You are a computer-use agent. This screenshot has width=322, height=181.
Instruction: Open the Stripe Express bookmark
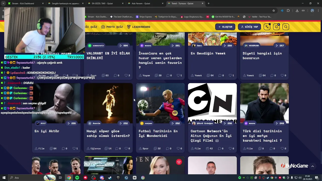[x=144, y=17]
